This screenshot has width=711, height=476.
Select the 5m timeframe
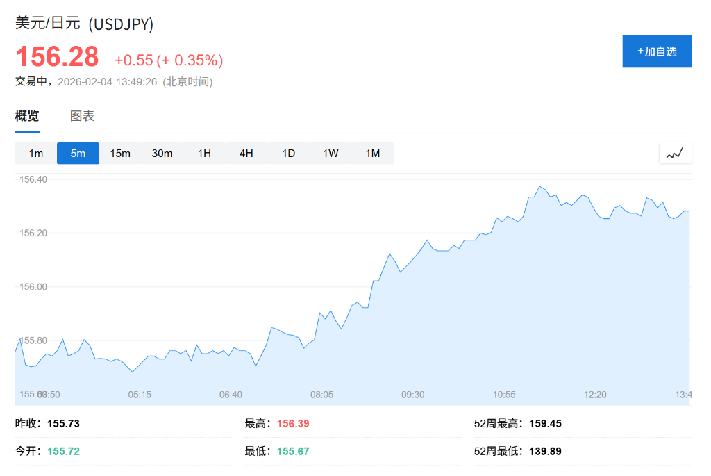click(x=78, y=153)
